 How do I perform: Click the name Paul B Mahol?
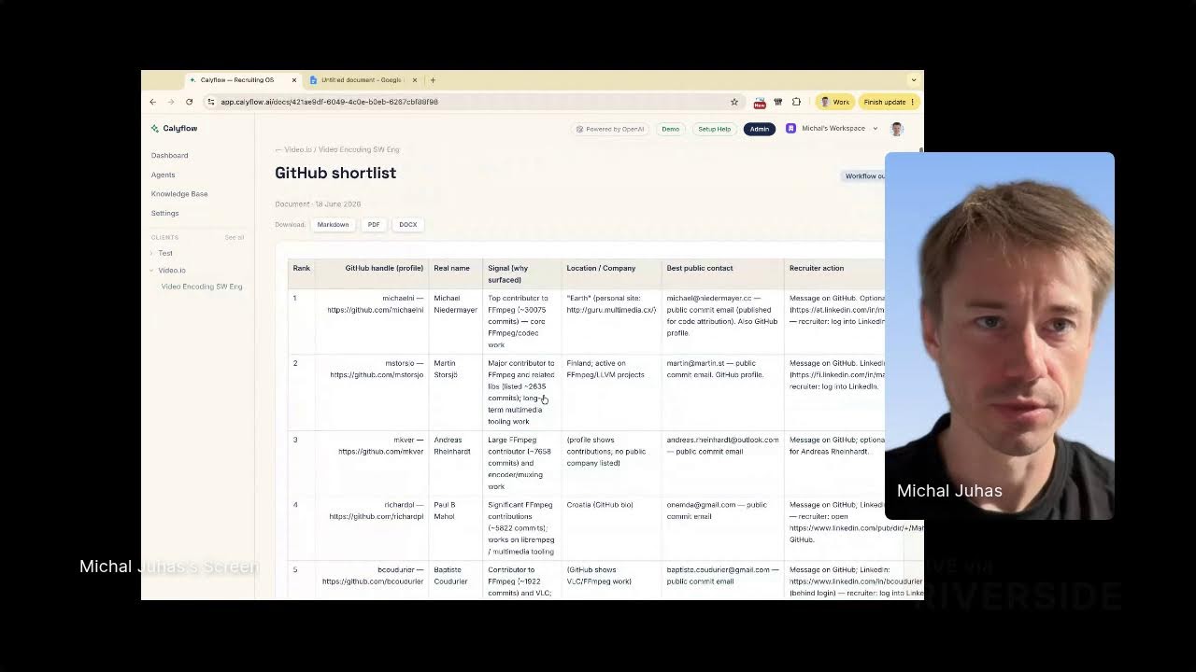pyautogui.click(x=445, y=511)
